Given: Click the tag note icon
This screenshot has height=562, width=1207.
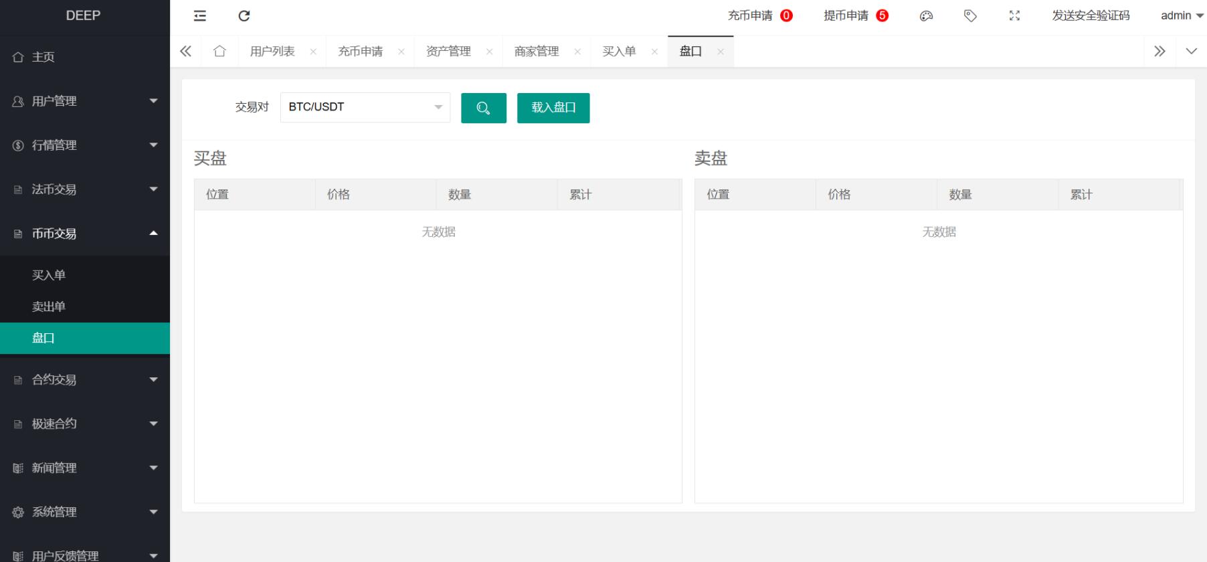Looking at the screenshot, I should click(x=970, y=16).
